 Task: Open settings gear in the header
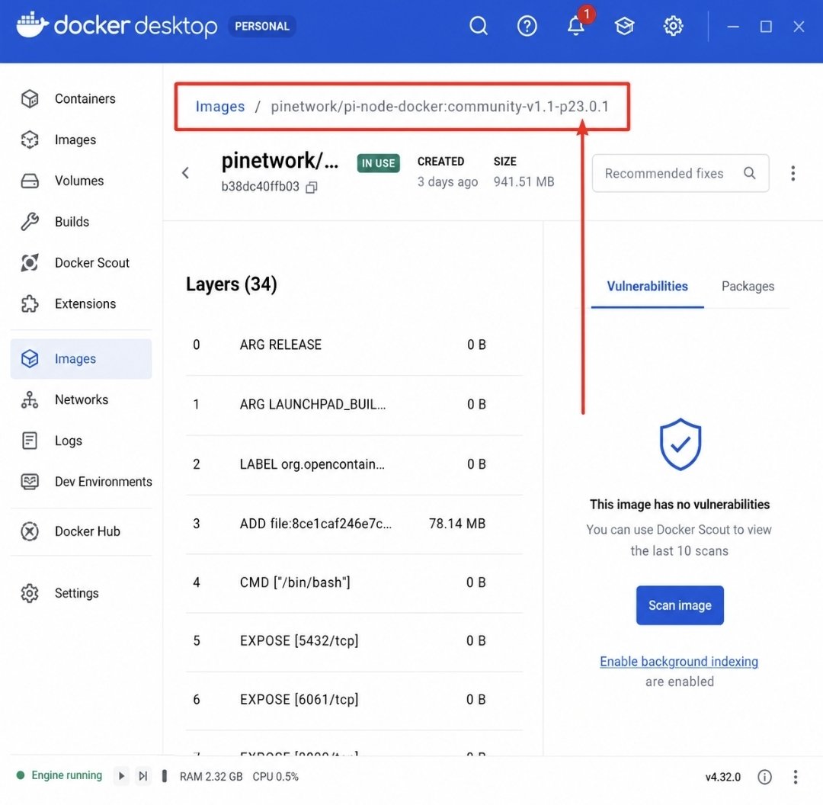point(673,26)
